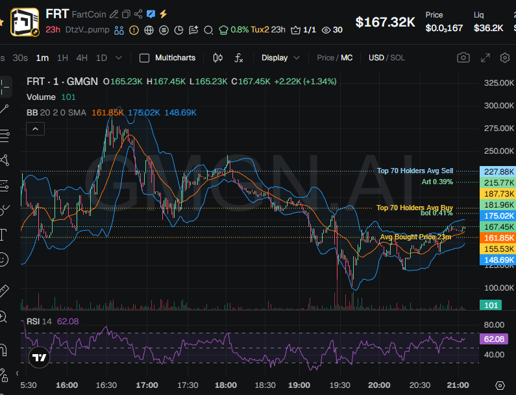
Task: Expand the more timeframes dropdown arrow
Action: (x=119, y=58)
